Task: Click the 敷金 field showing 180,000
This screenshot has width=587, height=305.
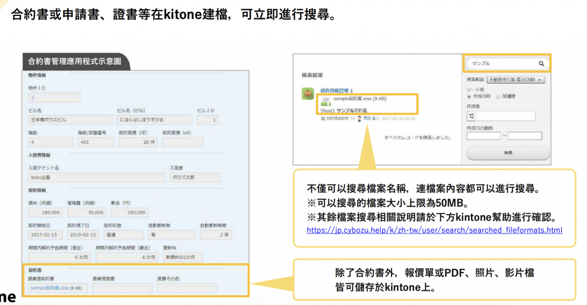Action: click(x=130, y=212)
